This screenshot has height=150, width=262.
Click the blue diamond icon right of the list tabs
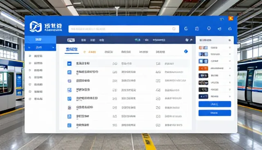186,51
